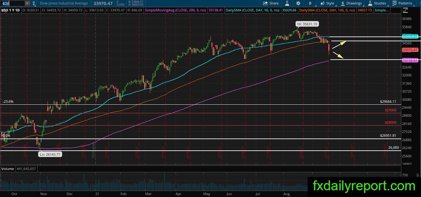Viewport: 421px width, 197px height.
Task: Click the $DJI symbol input field
Action: [12, 3]
